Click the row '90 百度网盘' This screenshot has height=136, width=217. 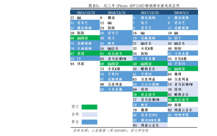pos(116,84)
